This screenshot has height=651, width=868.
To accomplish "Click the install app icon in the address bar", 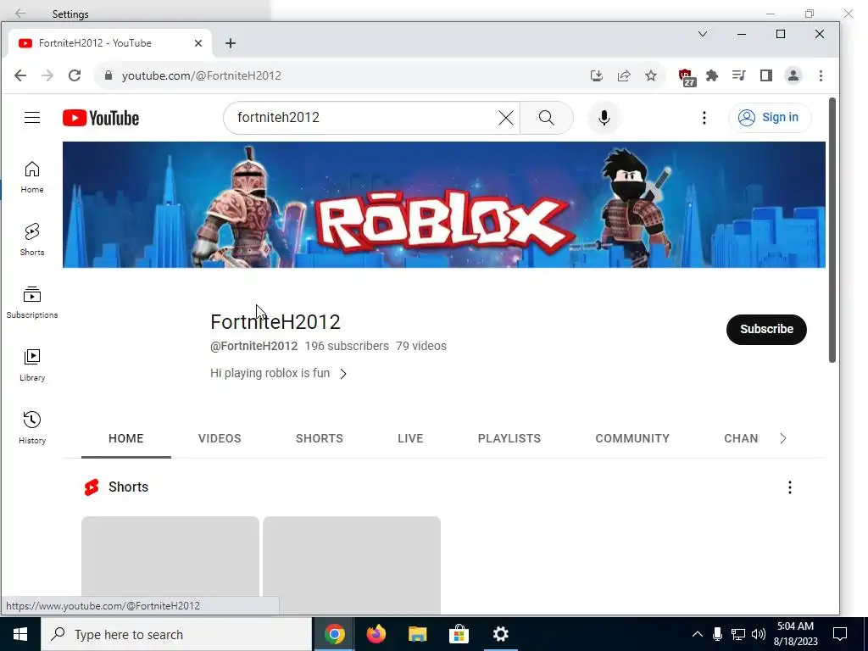I will (596, 75).
